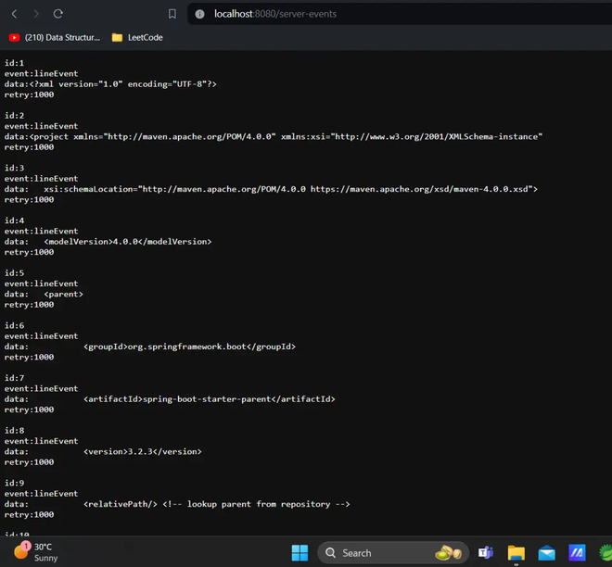This screenshot has width=612, height=567.
Task: Open File Explorer from the taskbar
Action: point(516,552)
